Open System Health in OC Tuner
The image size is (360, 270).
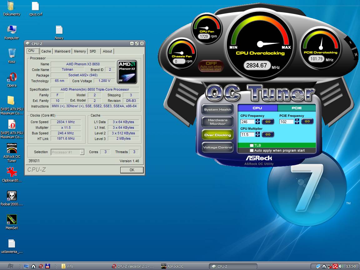[x=217, y=109]
